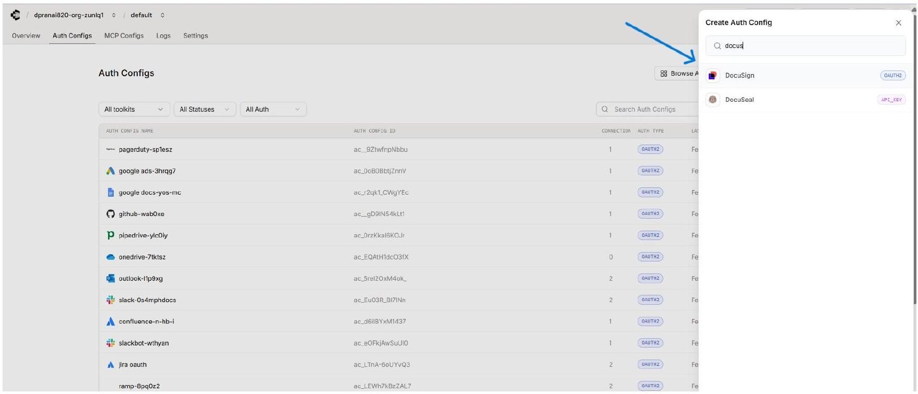Click the Pipedrive icon
918x394 pixels.
pyautogui.click(x=110, y=235)
